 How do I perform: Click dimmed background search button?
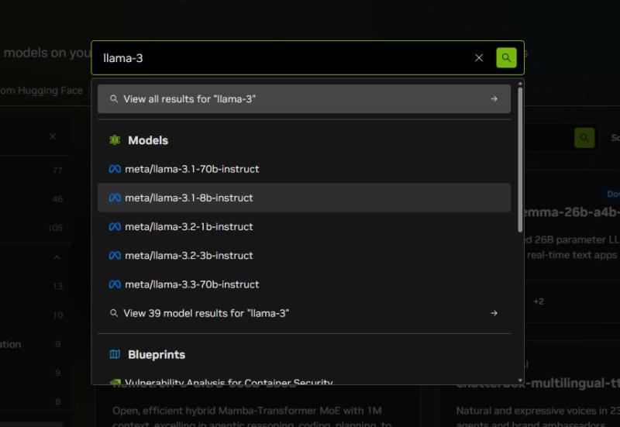pyautogui.click(x=584, y=138)
